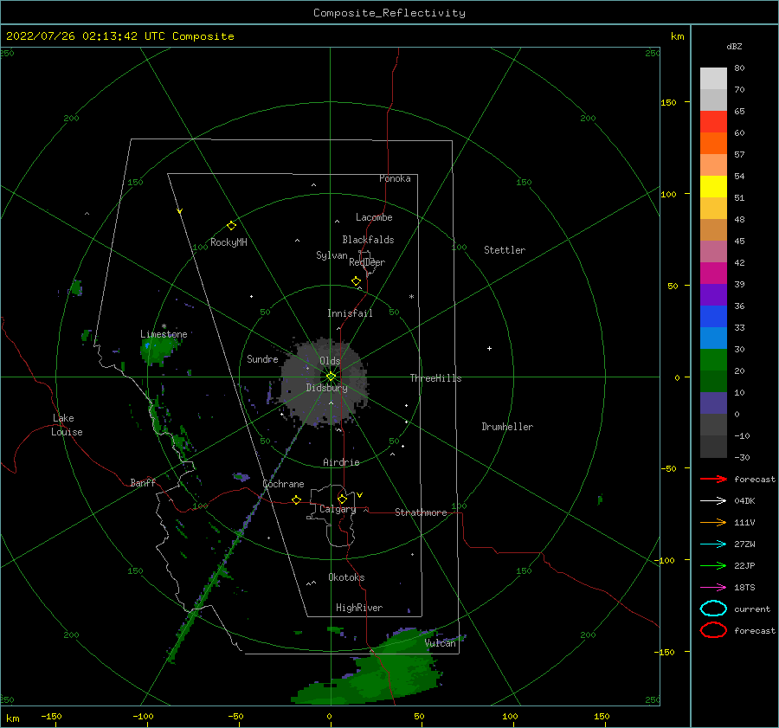Click the white plus marker east of ThreeHills
Image resolution: width=779 pixels, height=728 pixels.
(x=489, y=348)
